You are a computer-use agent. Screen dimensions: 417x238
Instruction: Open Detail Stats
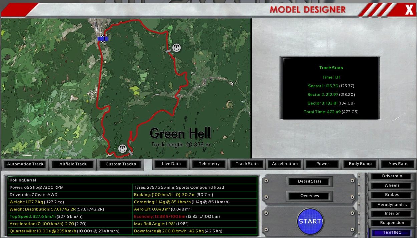click(x=310, y=181)
